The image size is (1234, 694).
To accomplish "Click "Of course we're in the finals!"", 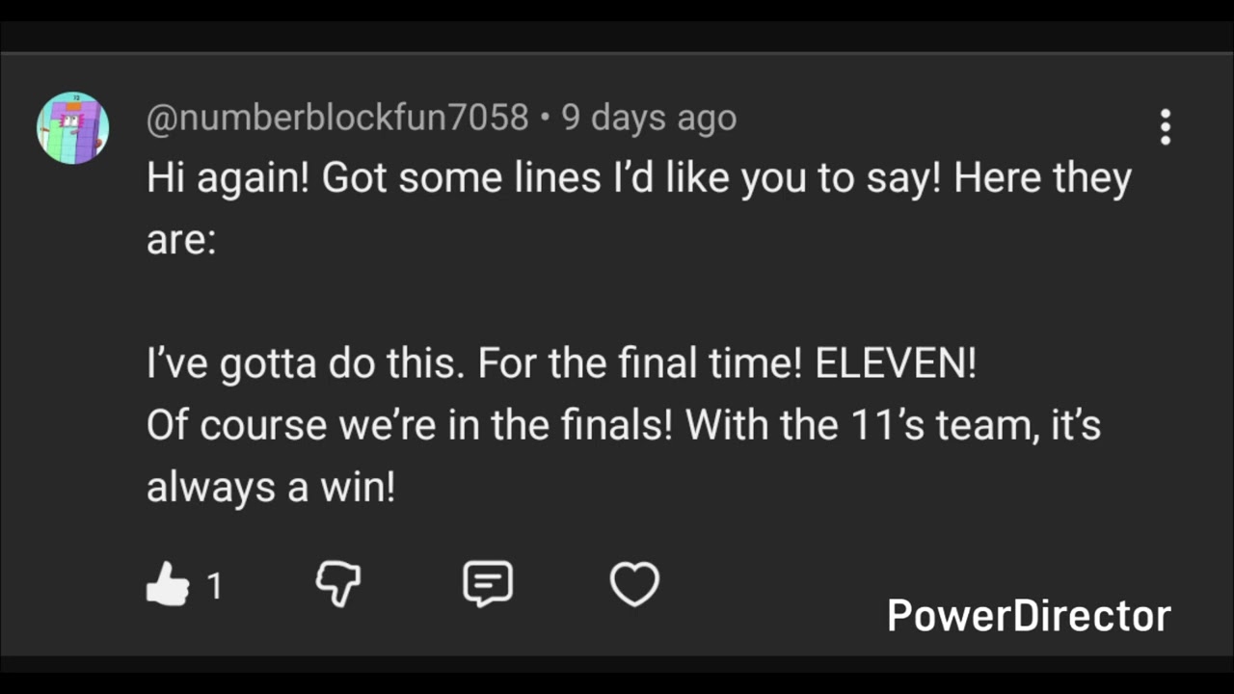I will (x=409, y=425).
